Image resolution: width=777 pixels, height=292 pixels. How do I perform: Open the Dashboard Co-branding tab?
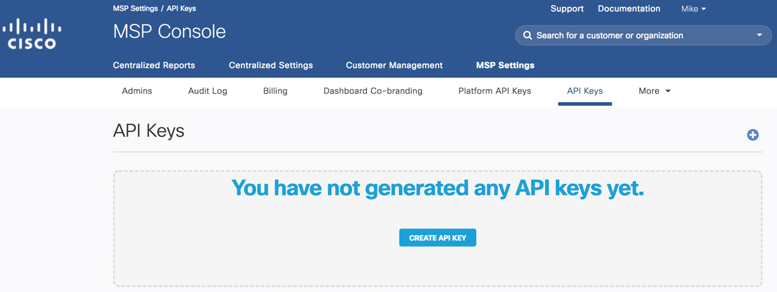coord(373,91)
